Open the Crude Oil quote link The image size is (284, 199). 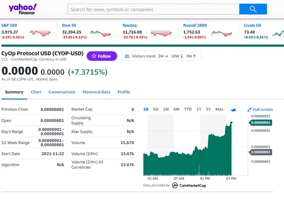click(x=253, y=25)
